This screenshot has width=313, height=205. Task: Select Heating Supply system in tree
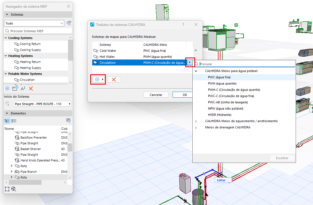(x=30, y=68)
